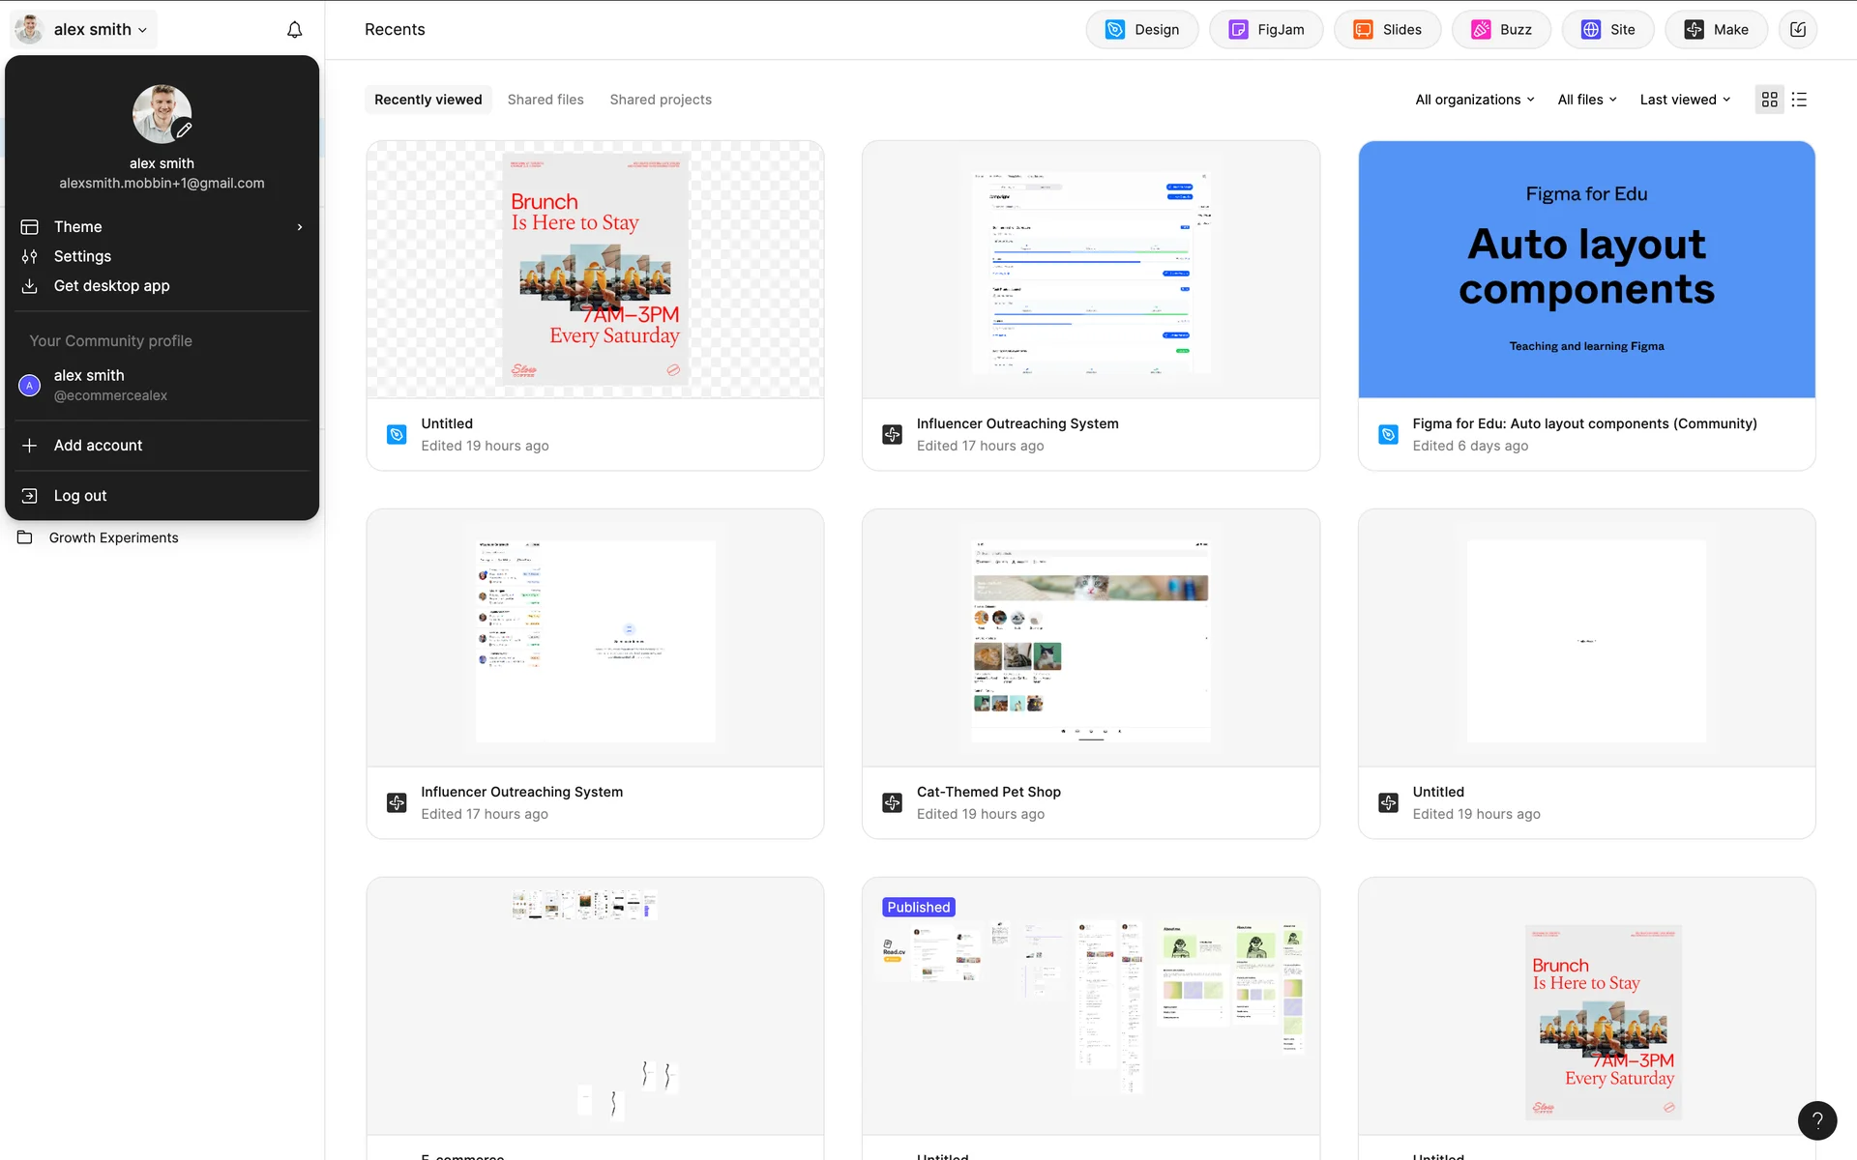Create a new Slides deck
Viewport: 1857px width, 1160px height.
pos(1387,30)
